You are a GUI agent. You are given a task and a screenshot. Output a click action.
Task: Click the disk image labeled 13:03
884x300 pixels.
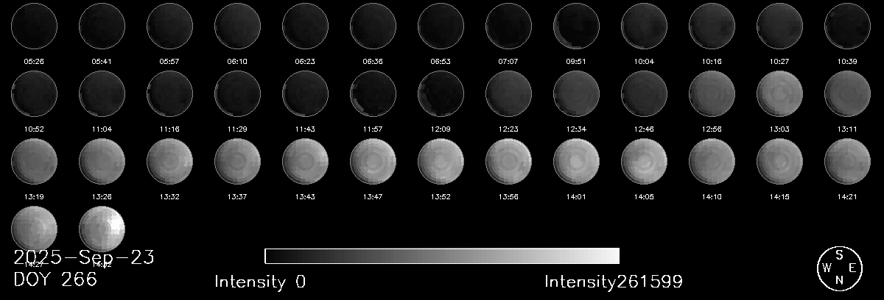point(780,94)
